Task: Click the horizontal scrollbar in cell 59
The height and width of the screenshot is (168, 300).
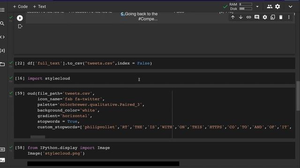Action: 37,137
